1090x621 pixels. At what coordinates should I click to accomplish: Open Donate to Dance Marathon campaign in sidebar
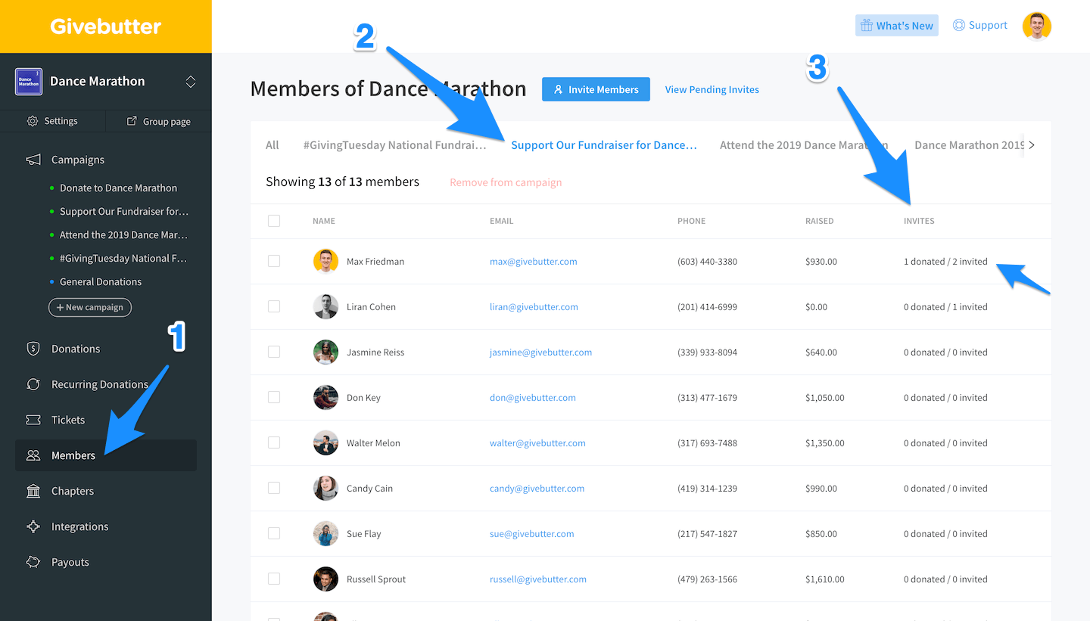[x=118, y=188]
